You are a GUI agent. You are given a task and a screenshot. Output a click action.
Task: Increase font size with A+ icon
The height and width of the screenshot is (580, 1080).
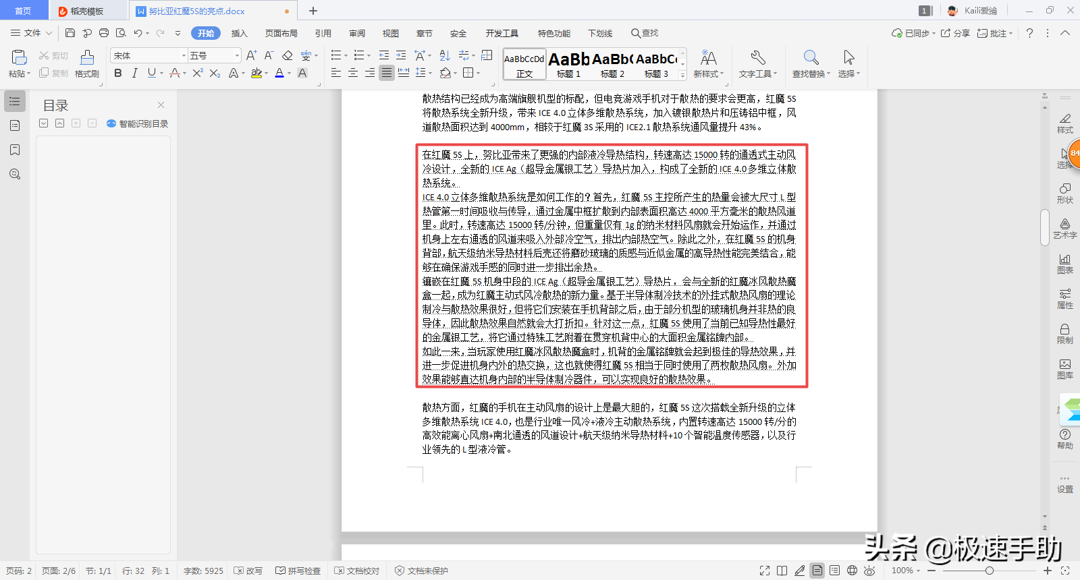pyautogui.click(x=251, y=55)
